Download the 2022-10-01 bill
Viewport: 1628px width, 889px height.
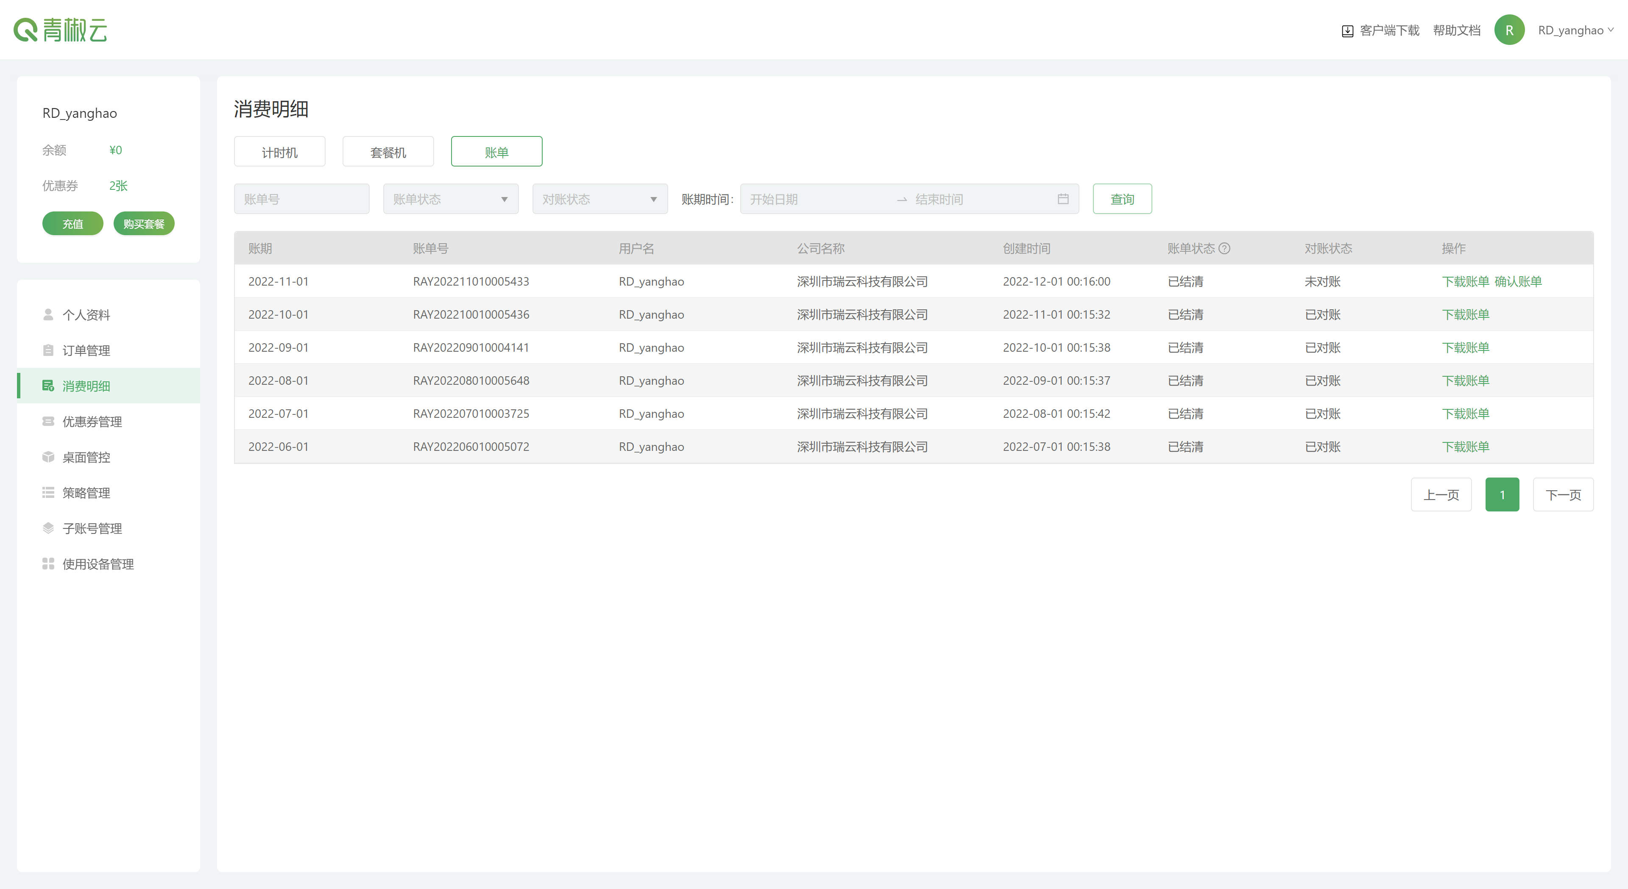1466,315
